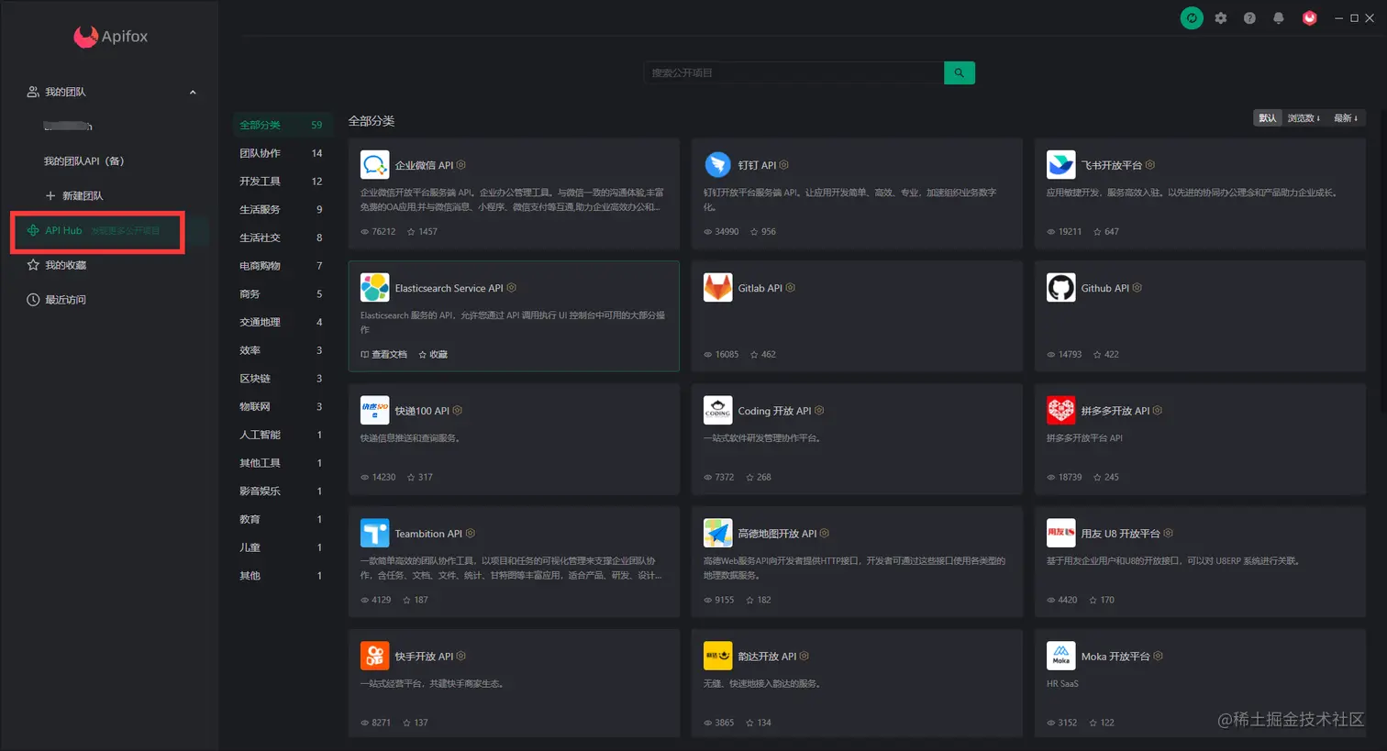The height and width of the screenshot is (751, 1387).
Task: Select the 交通地理 category
Action: point(281,323)
